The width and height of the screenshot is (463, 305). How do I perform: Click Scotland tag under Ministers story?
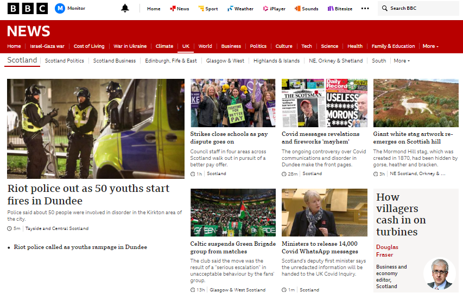(x=309, y=290)
